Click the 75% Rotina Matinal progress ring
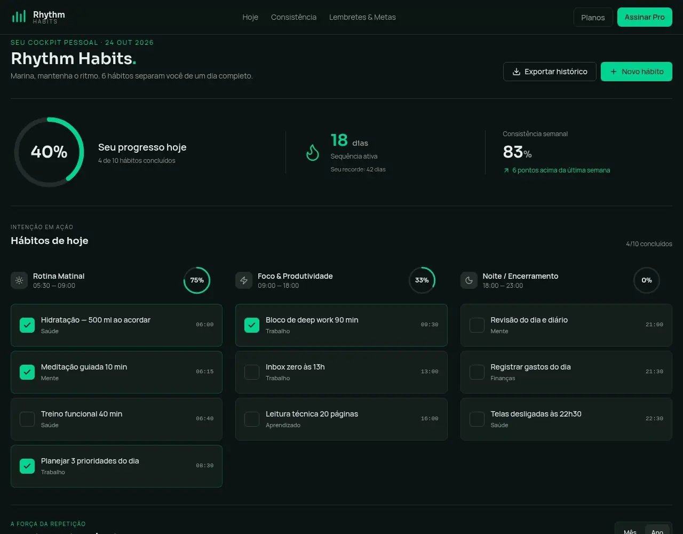This screenshot has width=683, height=534. (x=197, y=280)
